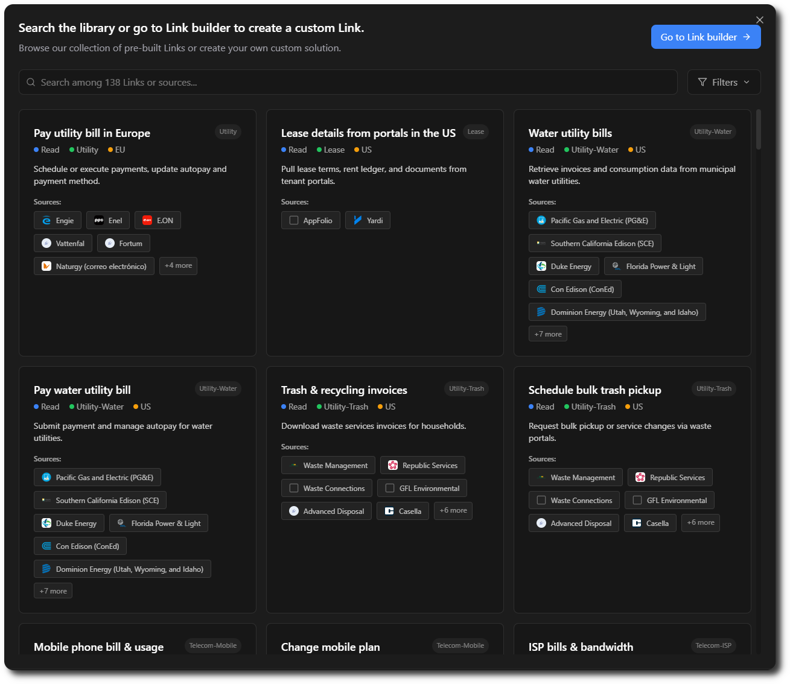Click Republic Services in Schedule bulk trash pickup
The height and width of the screenshot is (684, 790).
click(670, 478)
